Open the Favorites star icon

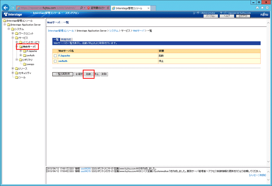262,8
